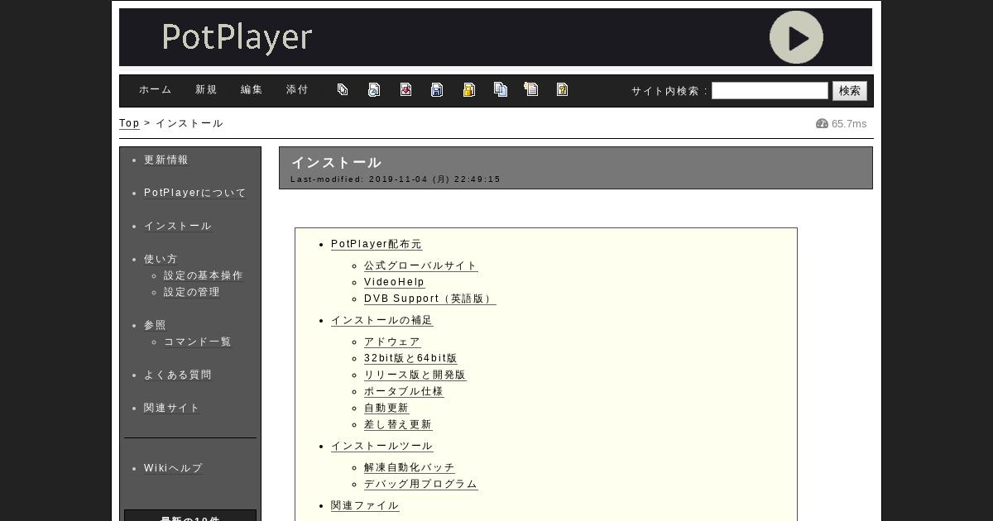This screenshot has height=521, width=993.
Task: Open リリース版と開発版 link
Action: [415, 375]
